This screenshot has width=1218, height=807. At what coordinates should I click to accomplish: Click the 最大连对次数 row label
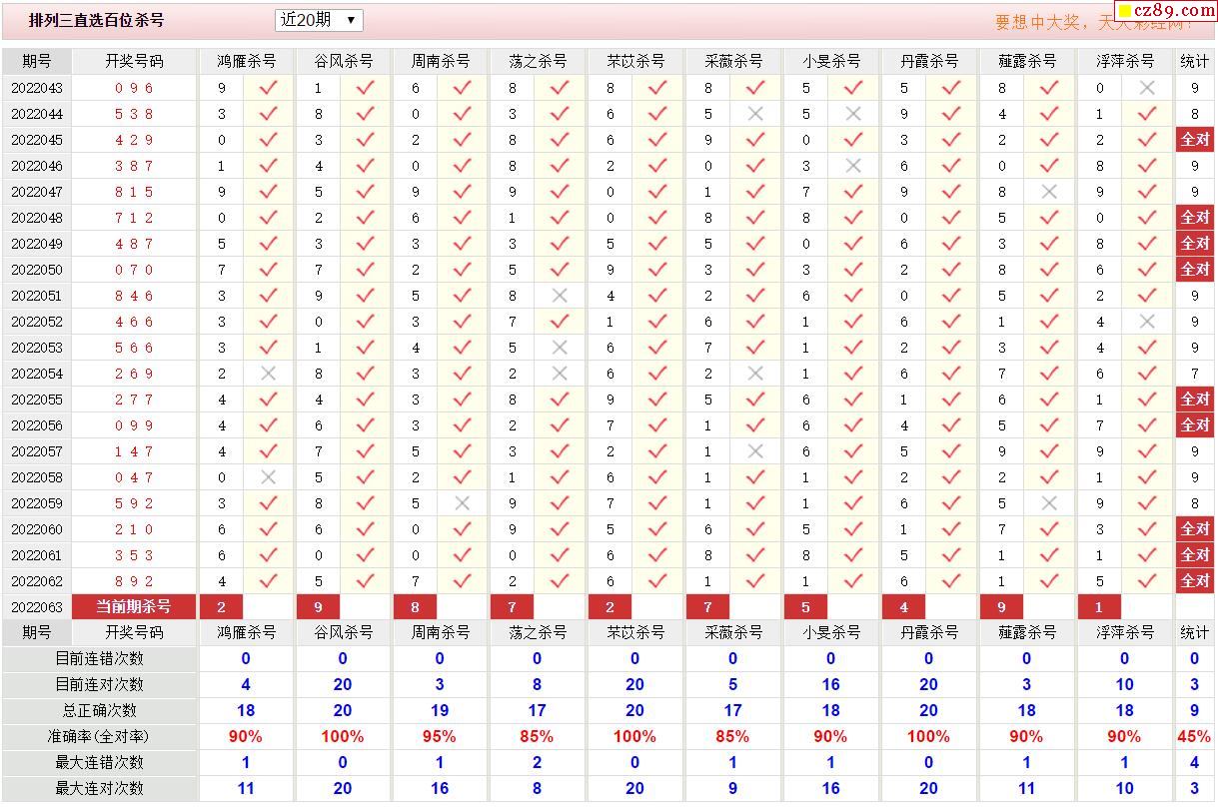[x=99, y=788]
